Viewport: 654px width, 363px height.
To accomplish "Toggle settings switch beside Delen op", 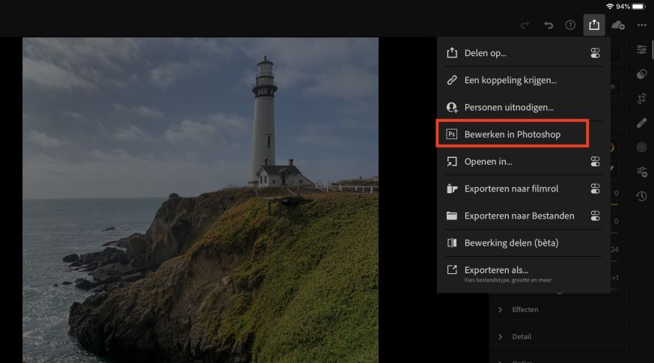I will pyautogui.click(x=595, y=53).
